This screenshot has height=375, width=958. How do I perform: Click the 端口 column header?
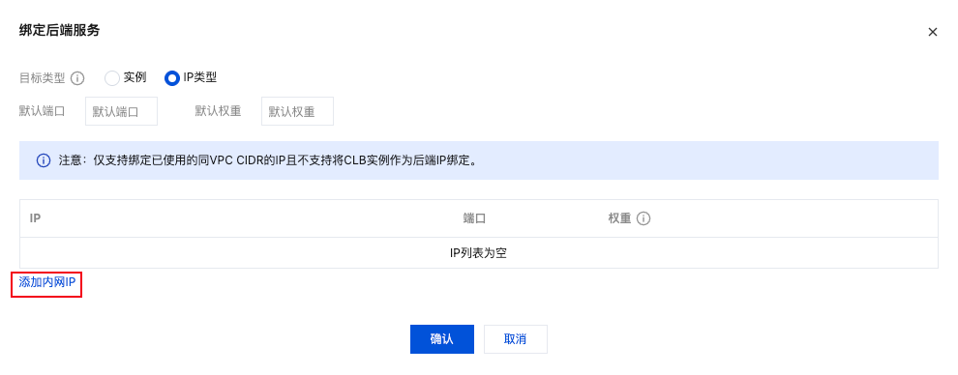point(474,218)
